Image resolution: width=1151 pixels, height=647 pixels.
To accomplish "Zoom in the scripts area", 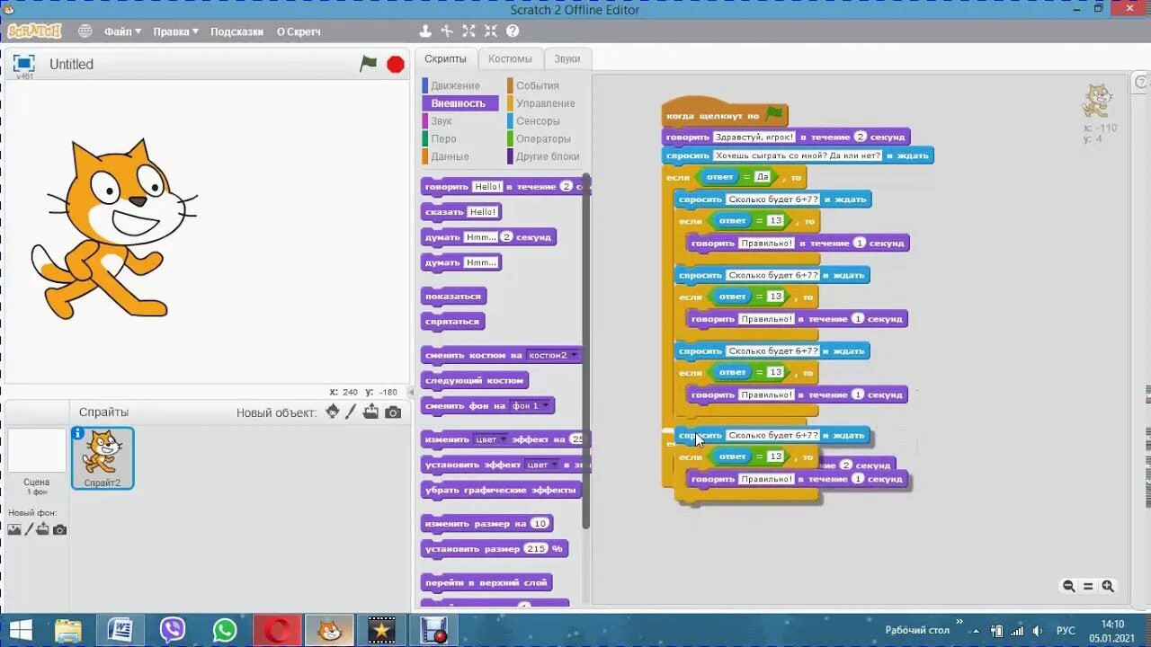I will tap(1108, 586).
